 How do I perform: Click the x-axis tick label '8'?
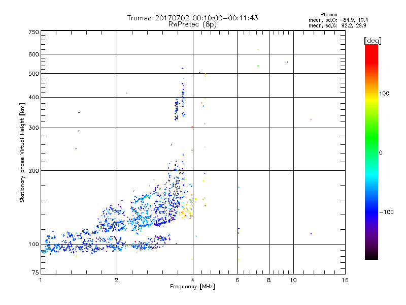point(269,280)
